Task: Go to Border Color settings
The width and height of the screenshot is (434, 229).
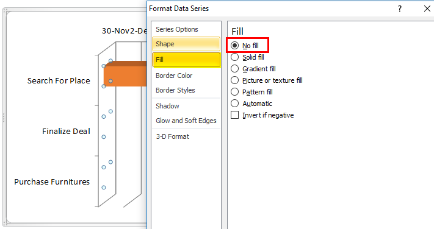Action: coord(186,76)
